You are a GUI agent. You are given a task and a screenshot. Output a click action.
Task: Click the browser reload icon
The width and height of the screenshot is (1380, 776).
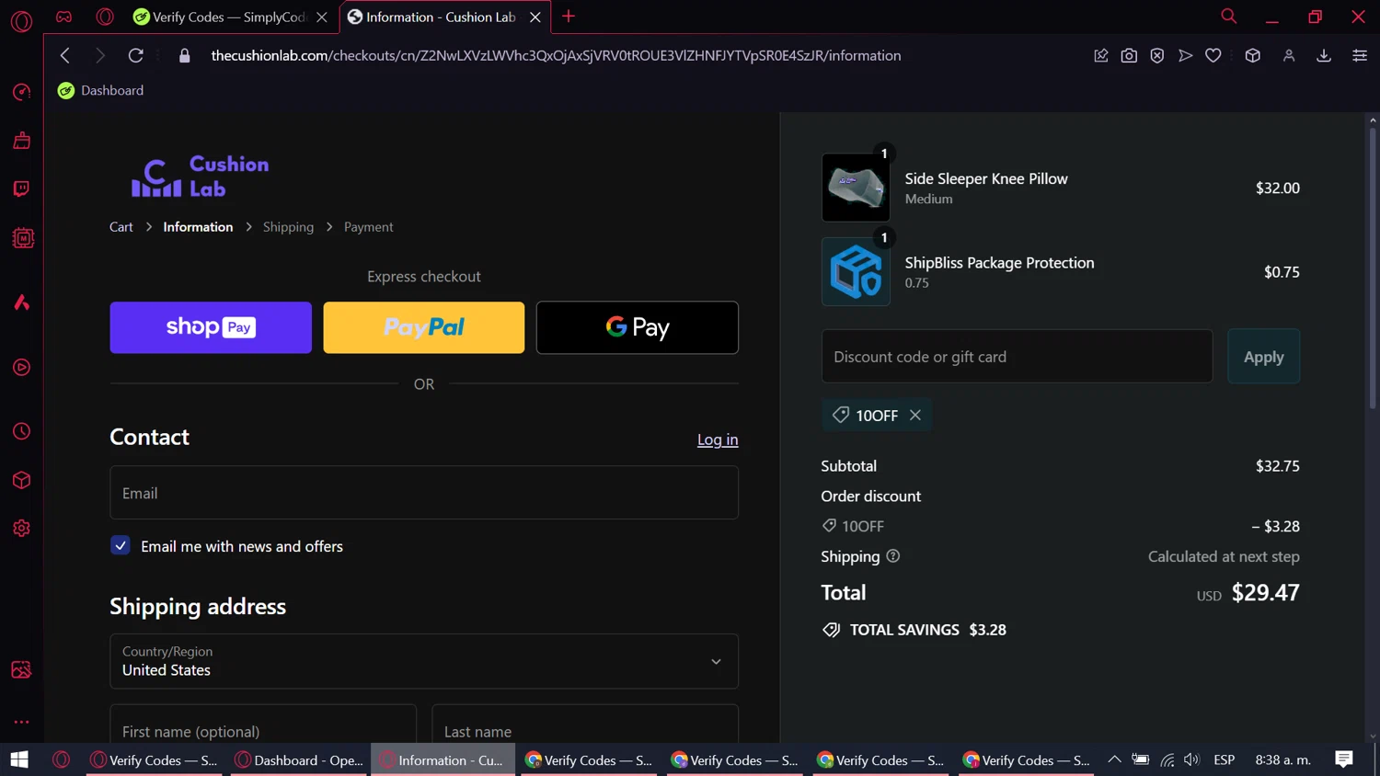(x=135, y=55)
